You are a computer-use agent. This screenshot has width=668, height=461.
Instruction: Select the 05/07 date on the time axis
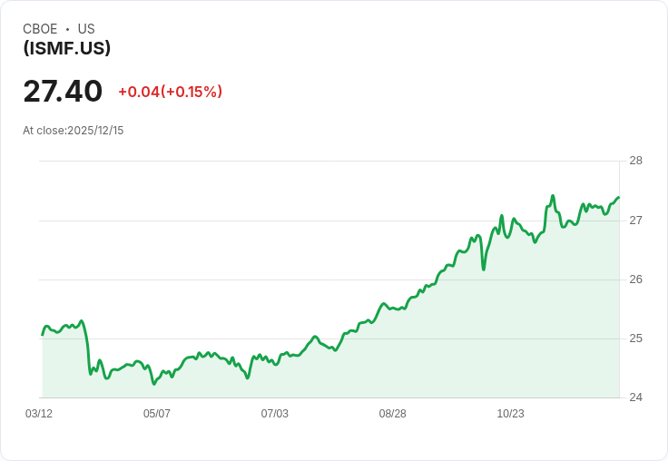pyautogui.click(x=157, y=414)
